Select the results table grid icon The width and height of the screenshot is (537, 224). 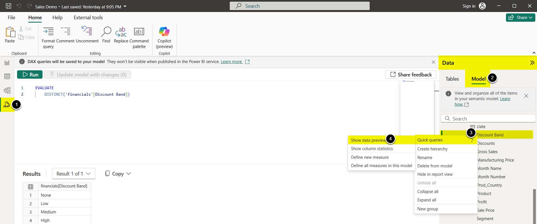[31, 187]
